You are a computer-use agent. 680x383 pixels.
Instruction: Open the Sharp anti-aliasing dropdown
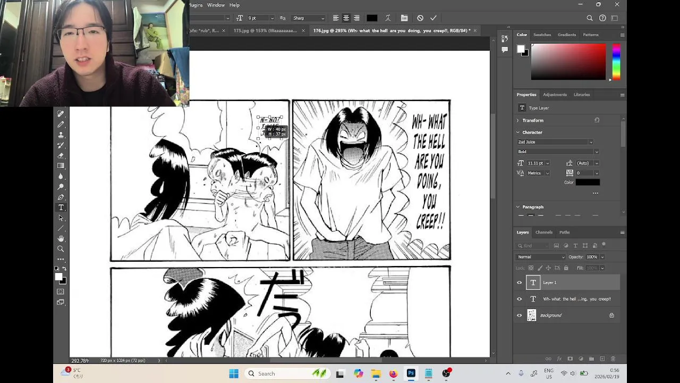(308, 18)
